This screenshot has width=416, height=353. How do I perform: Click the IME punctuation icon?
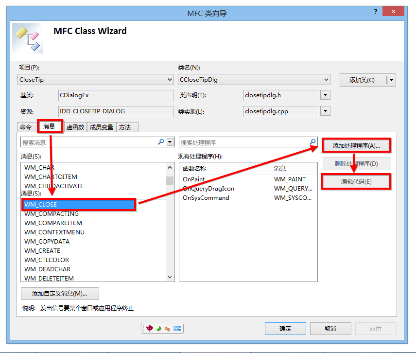click(x=167, y=329)
